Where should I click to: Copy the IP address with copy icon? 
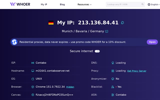(x=122, y=22)
